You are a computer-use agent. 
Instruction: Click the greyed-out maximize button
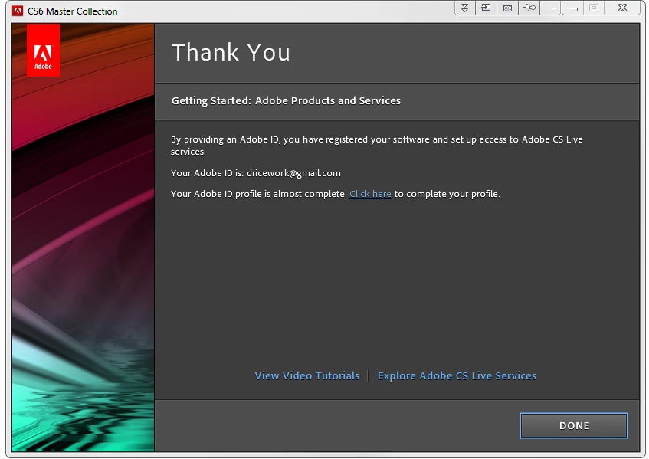(594, 8)
